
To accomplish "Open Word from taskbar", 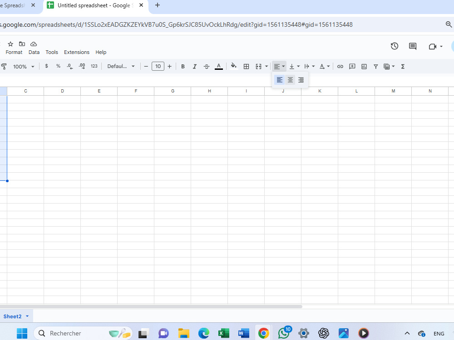I will click(243, 333).
